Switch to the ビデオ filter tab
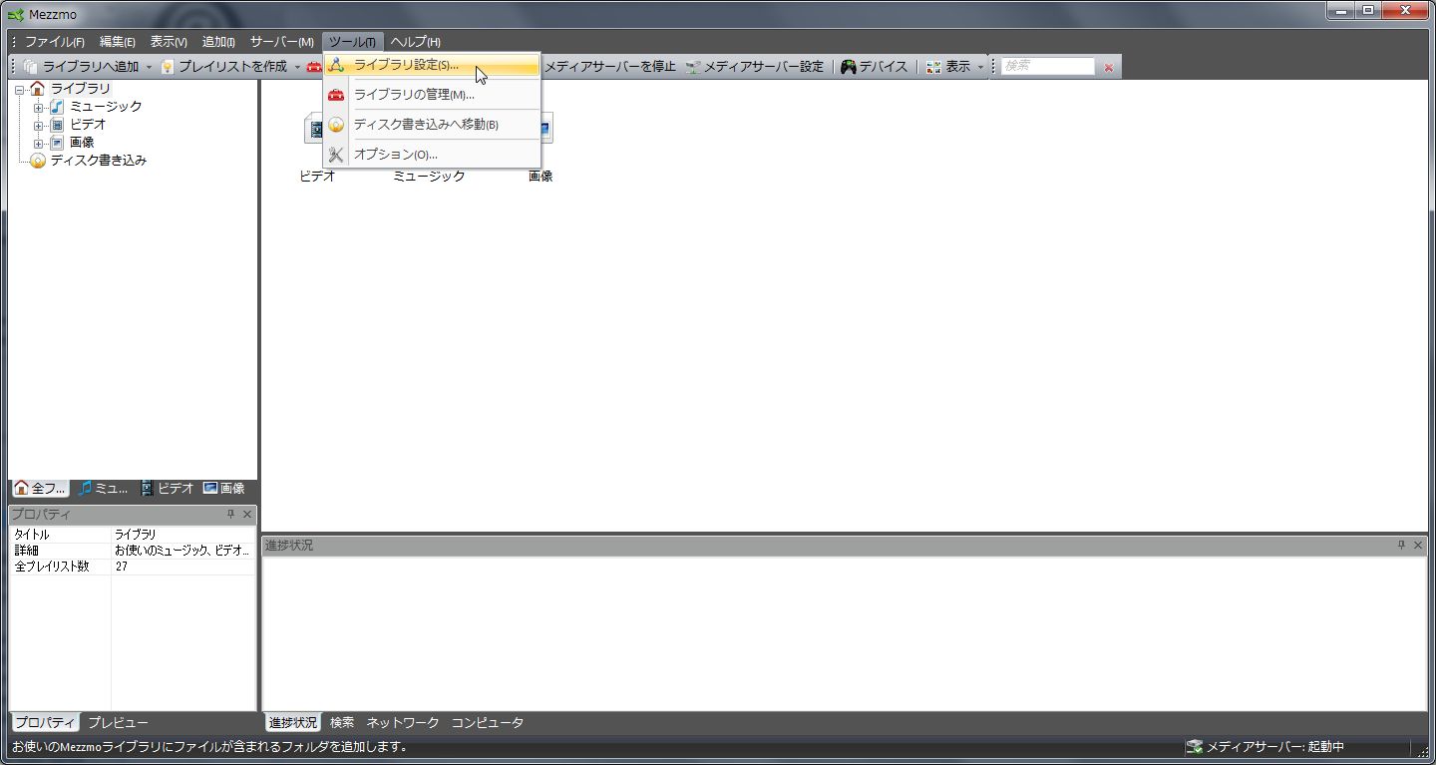The width and height of the screenshot is (1436, 765). click(167, 489)
